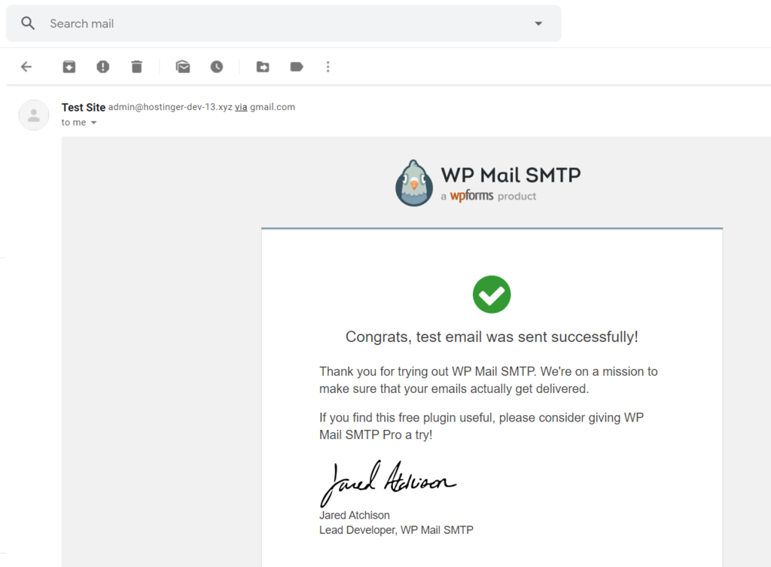Click the wpforms product link

click(471, 197)
